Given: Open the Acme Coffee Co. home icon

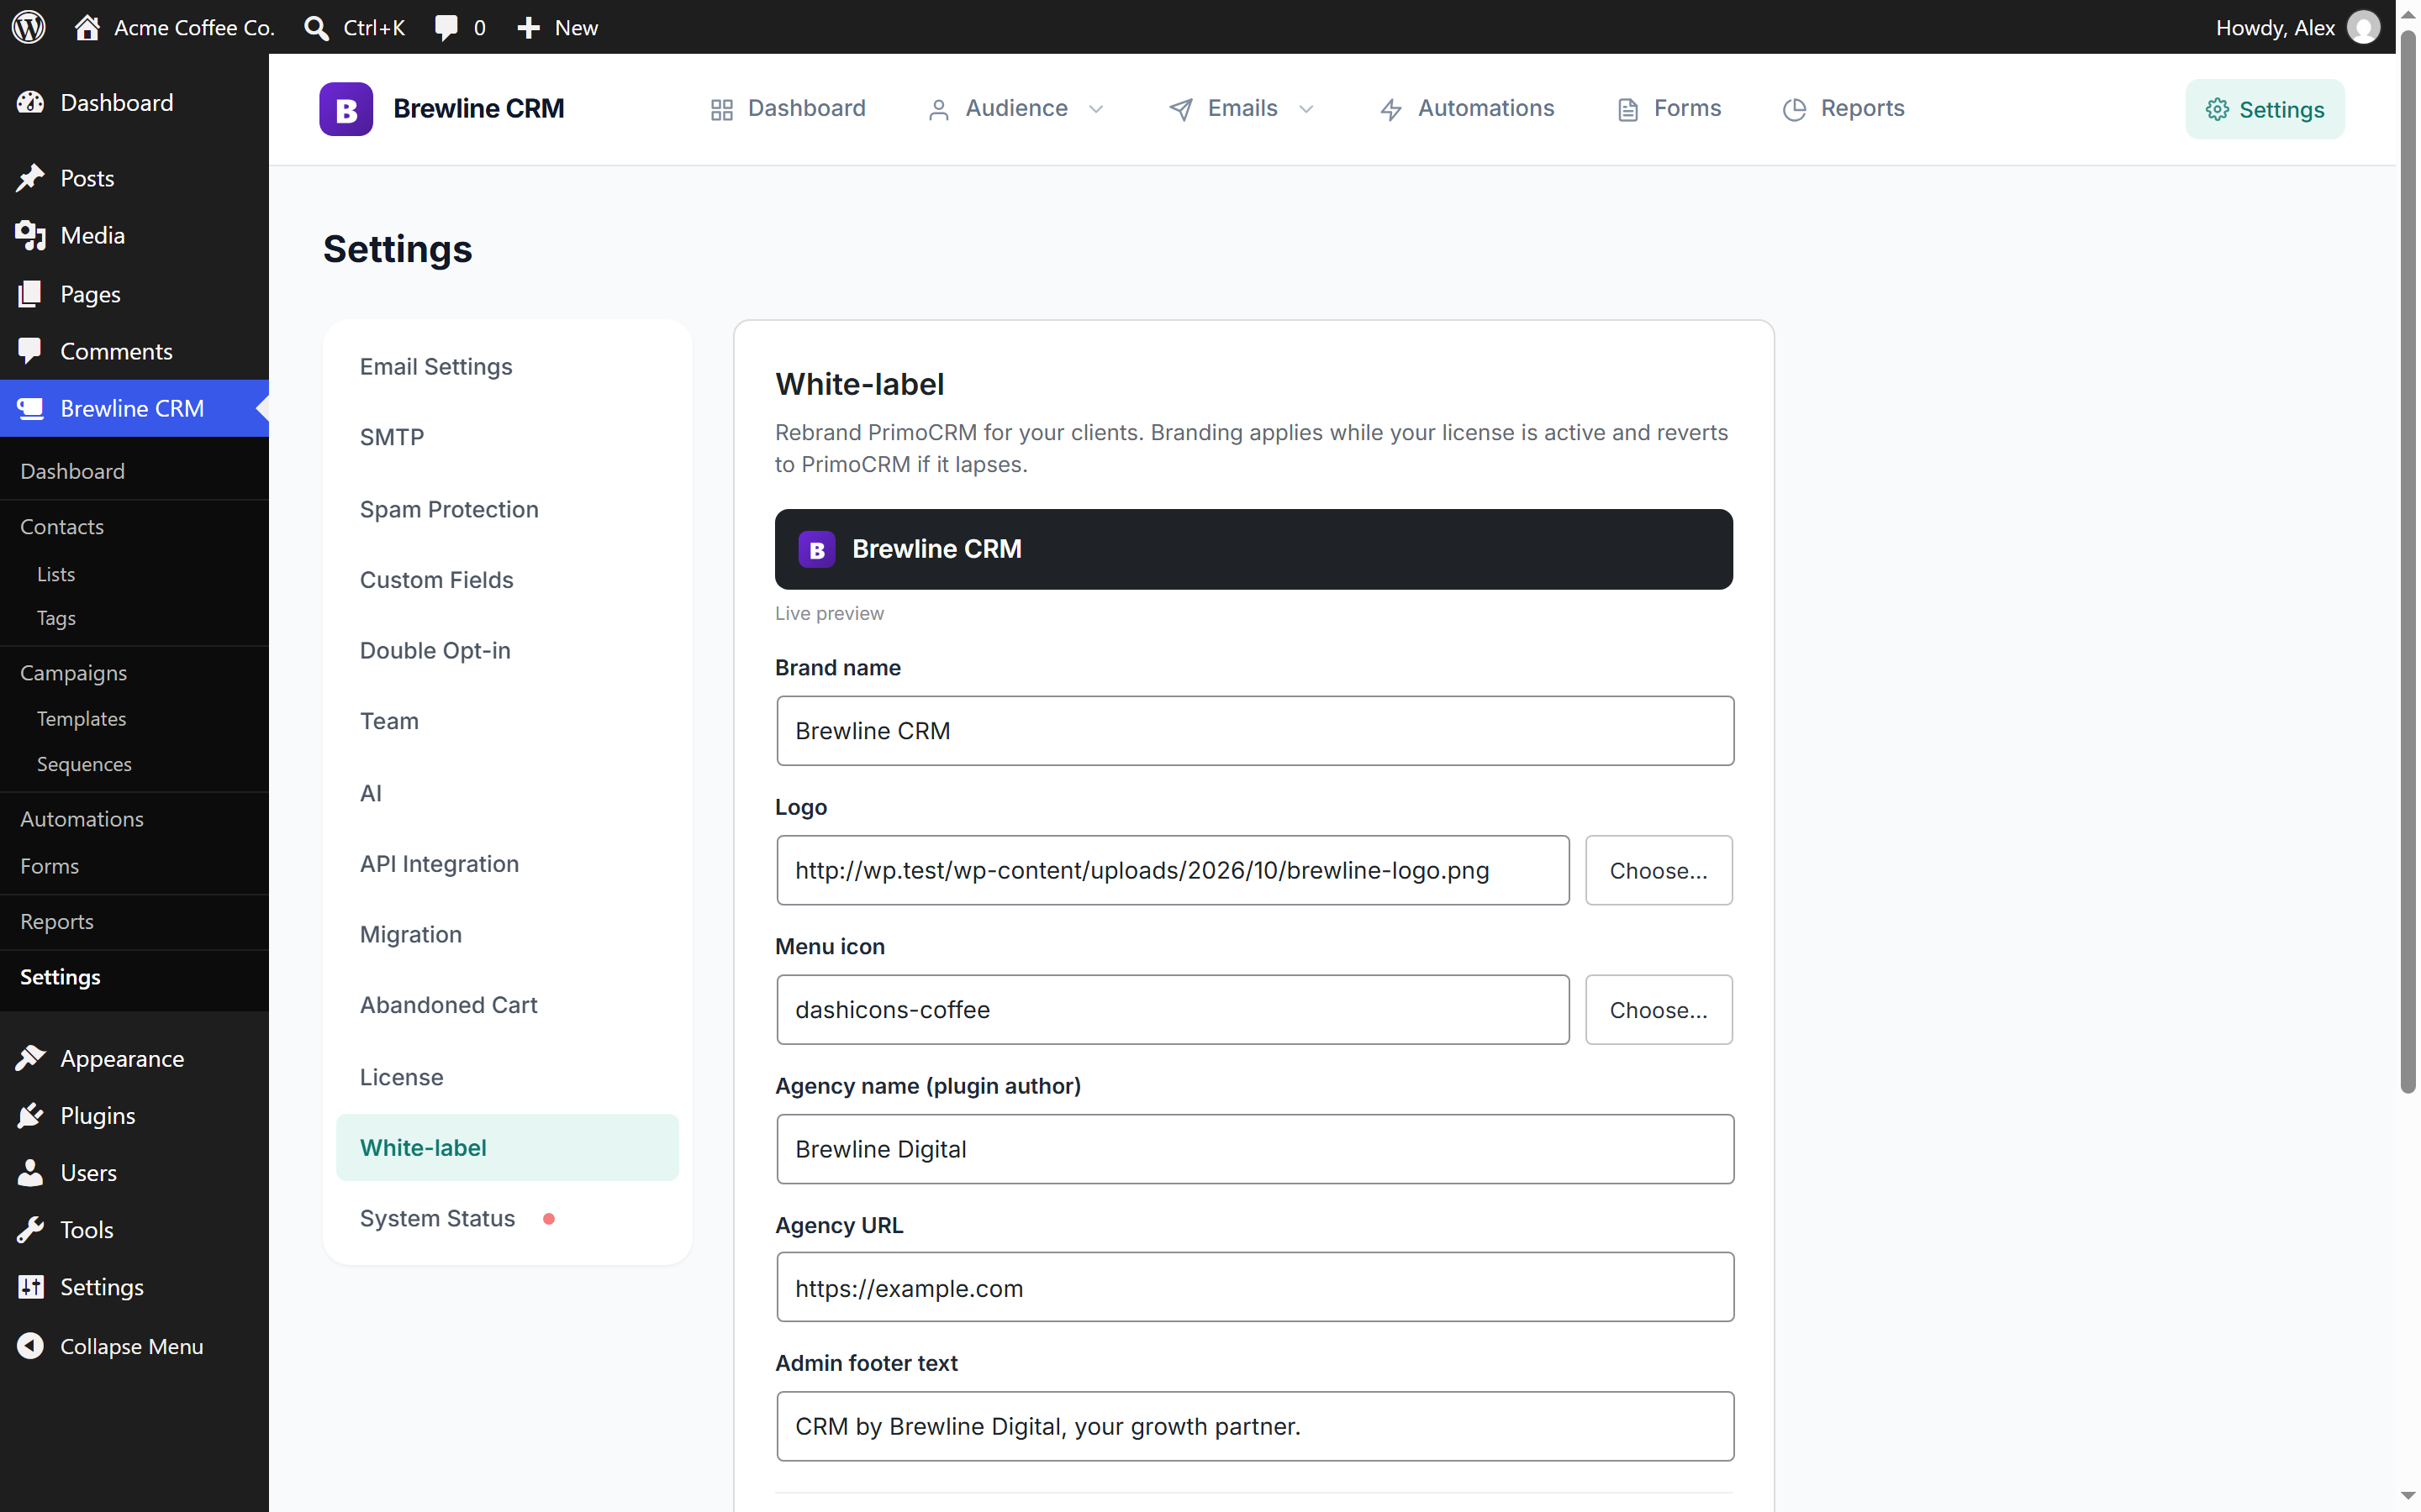Looking at the screenshot, I should [x=87, y=27].
